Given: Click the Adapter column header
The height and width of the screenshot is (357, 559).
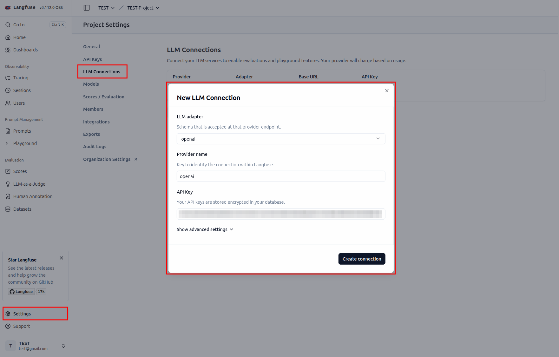Looking at the screenshot, I should point(244,77).
